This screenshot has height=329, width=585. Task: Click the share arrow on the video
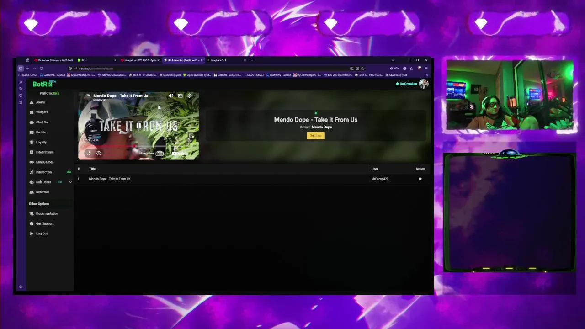pyautogui.click(x=89, y=153)
